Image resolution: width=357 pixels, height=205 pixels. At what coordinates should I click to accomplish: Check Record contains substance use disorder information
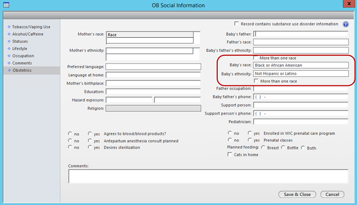tap(236, 24)
